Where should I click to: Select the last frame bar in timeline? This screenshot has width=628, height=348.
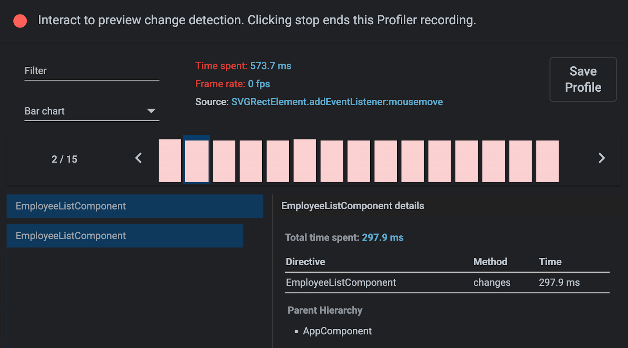547,161
